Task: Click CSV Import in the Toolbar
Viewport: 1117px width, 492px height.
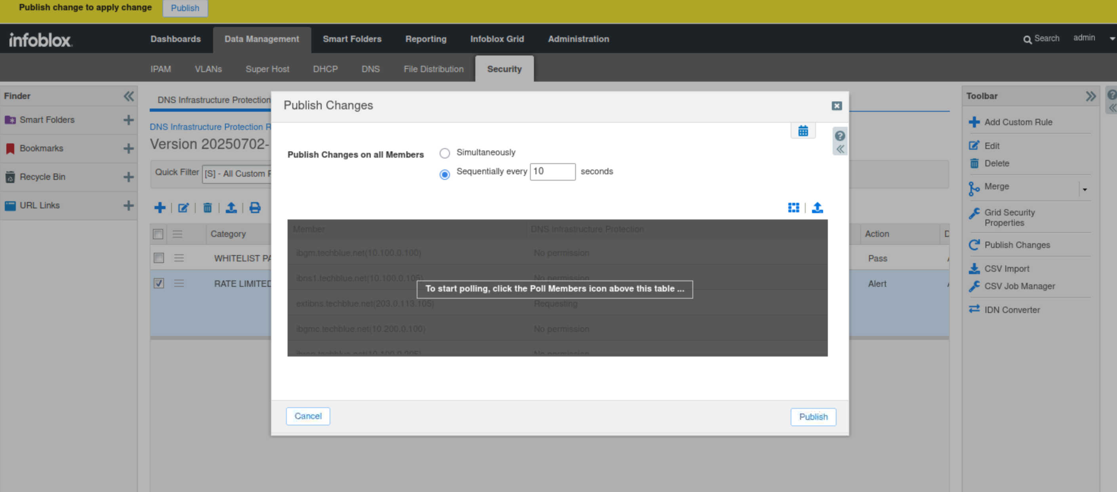Action: tap(1006, 269)
